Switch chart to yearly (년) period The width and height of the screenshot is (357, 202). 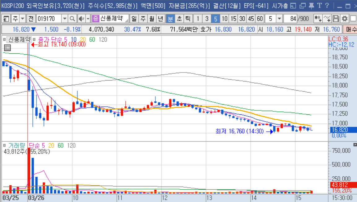(160, 19)
